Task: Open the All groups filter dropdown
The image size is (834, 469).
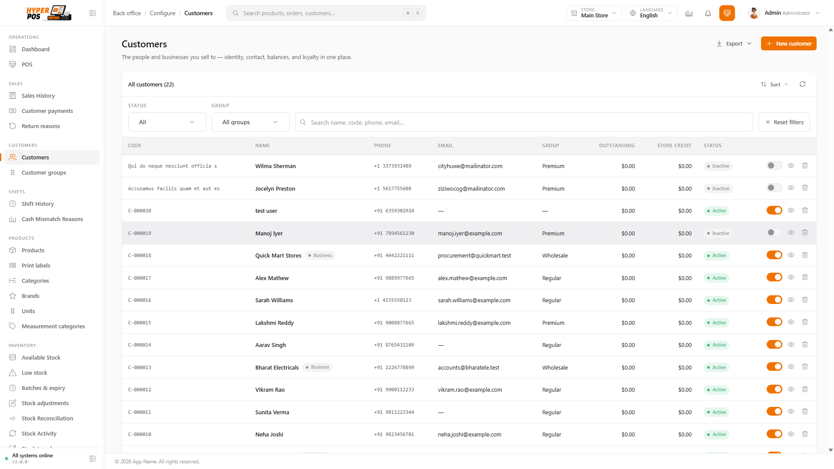Action: point(250,122)
